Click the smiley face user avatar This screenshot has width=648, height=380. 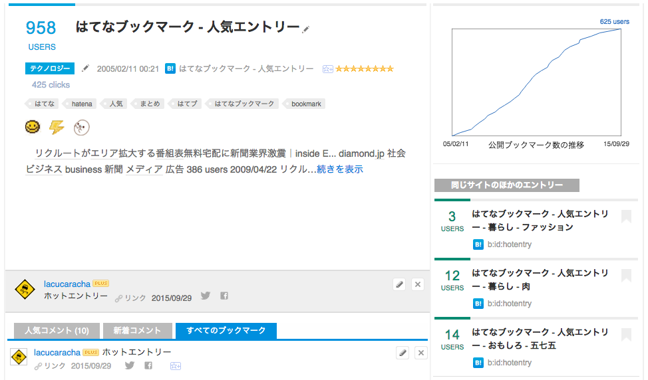click(33, 126)
